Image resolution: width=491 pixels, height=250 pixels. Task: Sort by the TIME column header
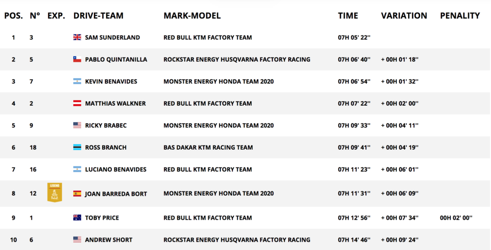point(348,16)
